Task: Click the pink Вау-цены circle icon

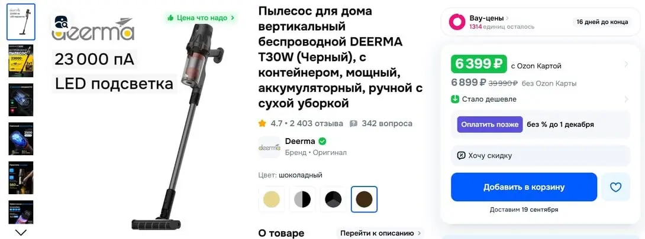Action: 456,22
